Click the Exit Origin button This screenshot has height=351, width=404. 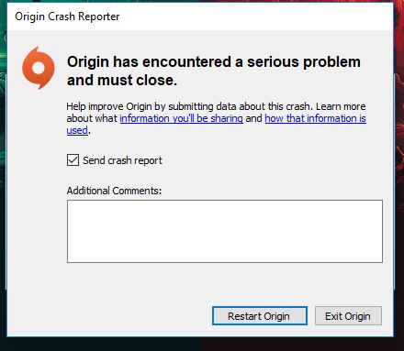(348, 316)
